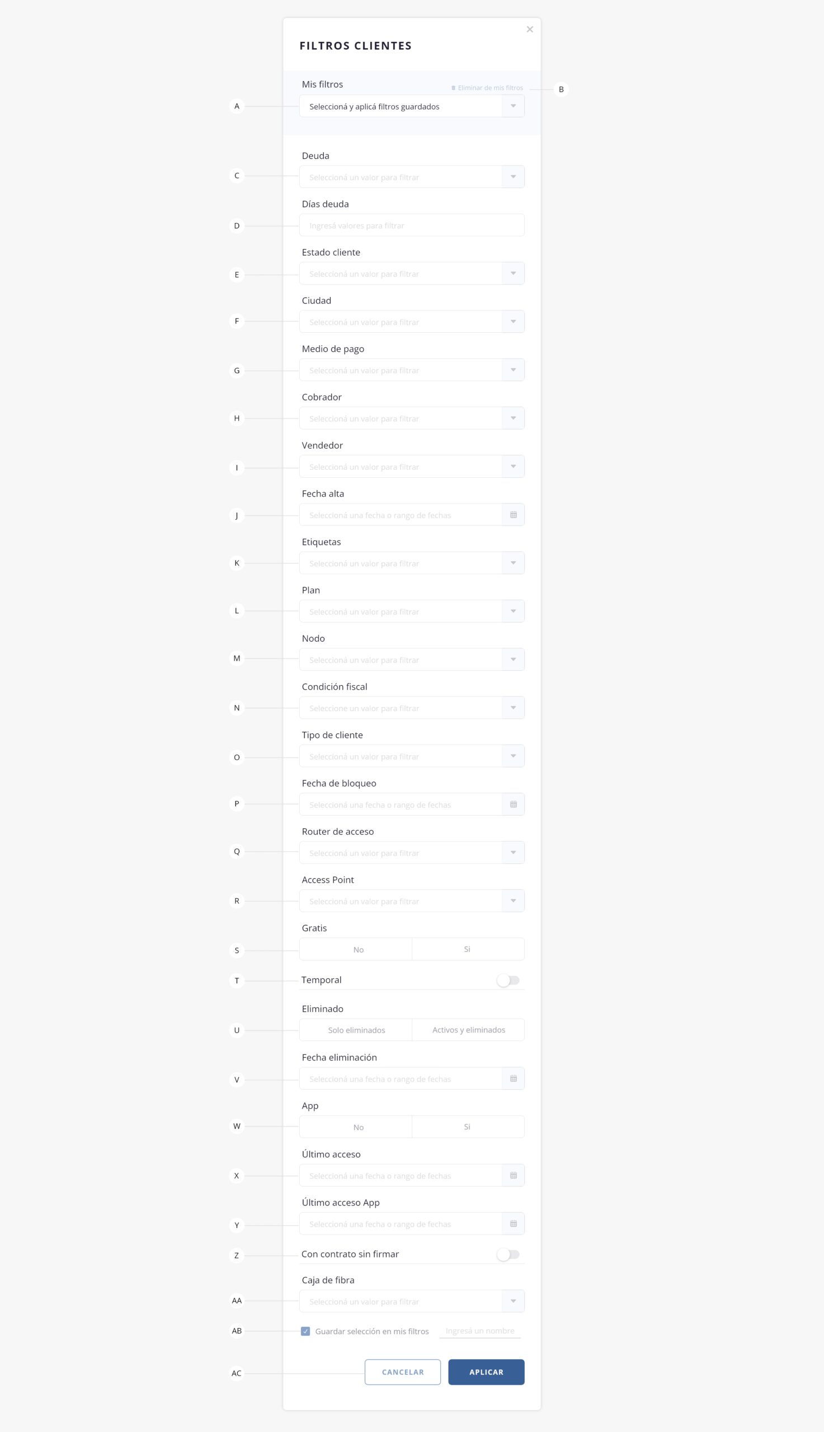This screenshot has width=824, height=1432.
Task: Click the CANCELAR button
Action: (x=402, y=1372)
